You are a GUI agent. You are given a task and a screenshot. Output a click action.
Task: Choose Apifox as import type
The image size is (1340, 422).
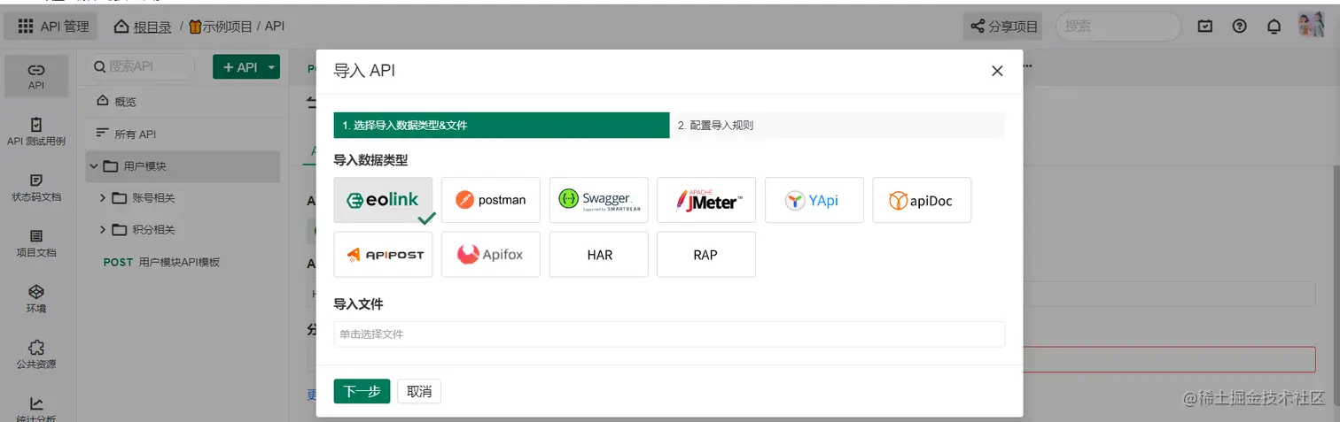pyautogui.click(x=491, y=255)
